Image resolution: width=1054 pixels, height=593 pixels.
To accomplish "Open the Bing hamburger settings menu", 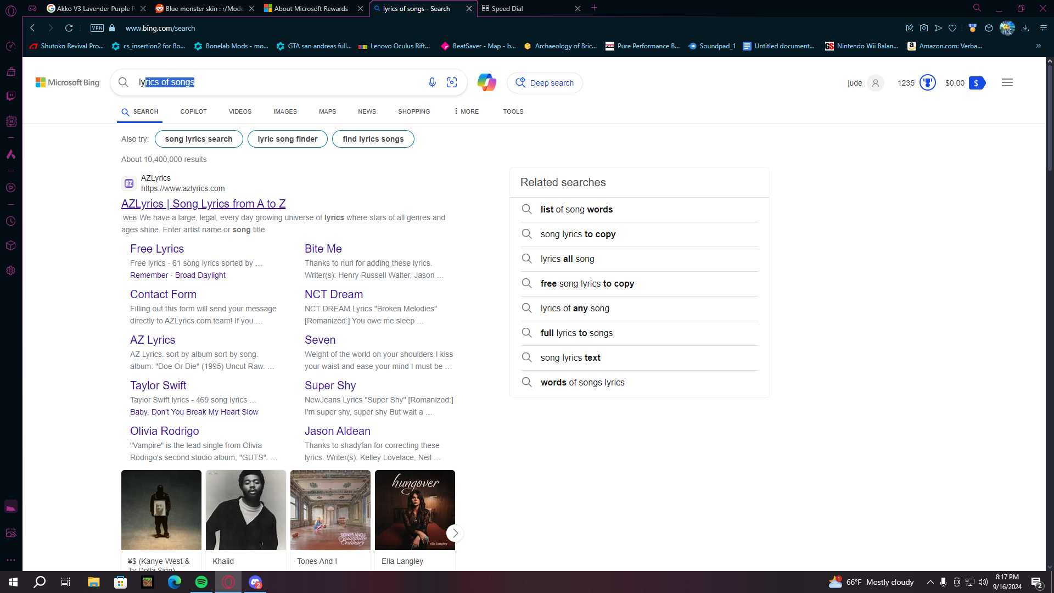I will (x=1007, y=82).
